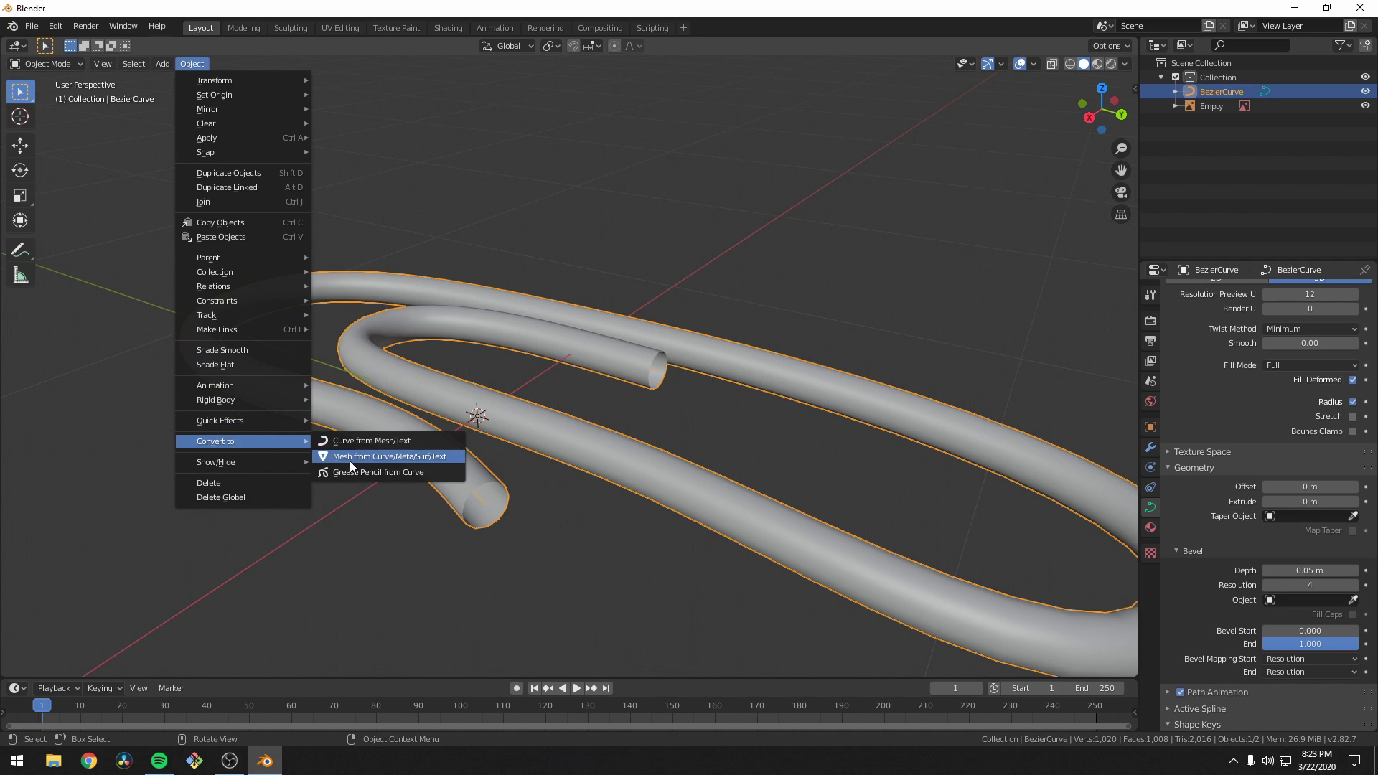Open the Twist Method dropdown
The width and height of the screenshot is (1378, 775).
tap(1311, 328)
